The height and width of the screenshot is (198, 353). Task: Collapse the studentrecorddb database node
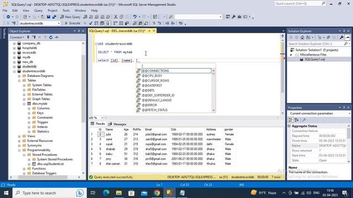coord(14,71)
